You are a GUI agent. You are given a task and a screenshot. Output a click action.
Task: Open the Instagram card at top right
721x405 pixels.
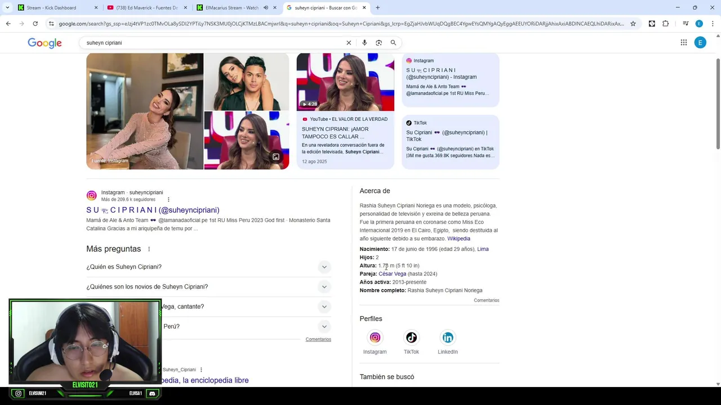(450, 80)
